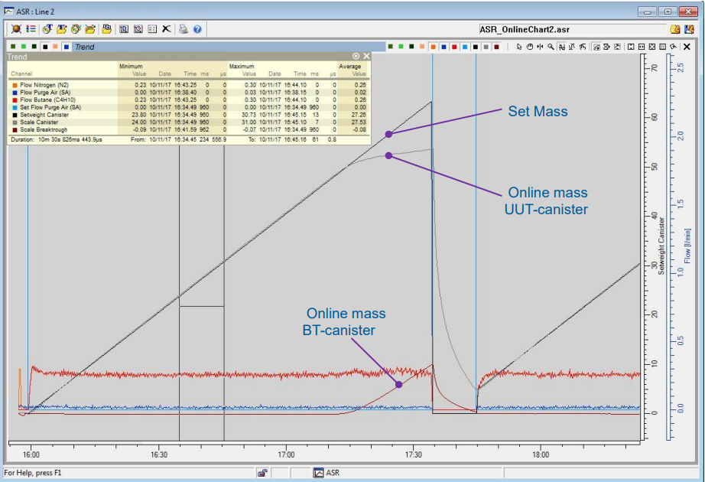Click the Maximum column header in Trend table

tap(243, 67)
